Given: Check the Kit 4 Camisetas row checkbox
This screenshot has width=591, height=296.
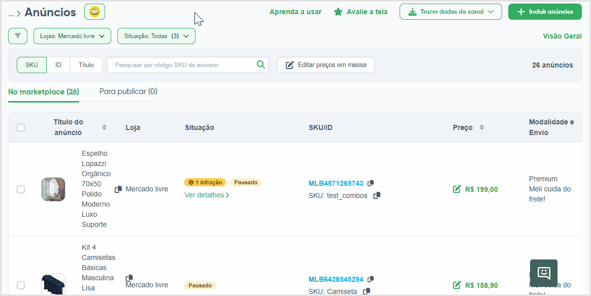Looking at the screenshot, I should (x=21, y=285).
